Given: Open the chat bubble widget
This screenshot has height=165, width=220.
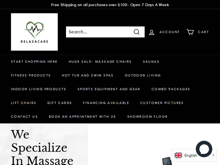Looking at the screenshot, I should pyautogui.click(x=204, y=149).
